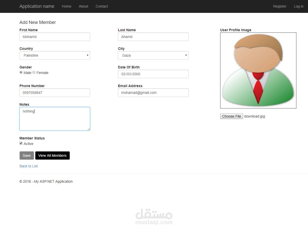Uncheck the Active member status checkbox

coord(21,143)
